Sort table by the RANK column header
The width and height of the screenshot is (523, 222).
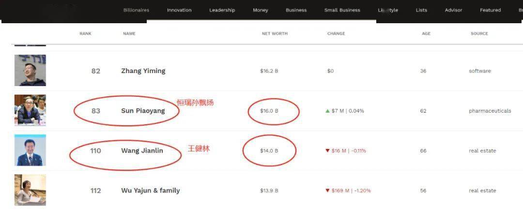85,34
